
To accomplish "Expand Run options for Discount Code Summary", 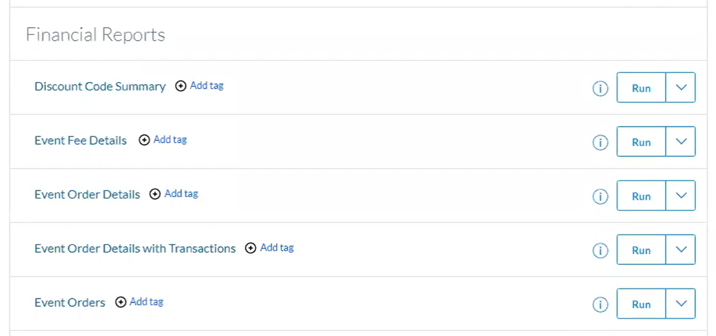I will tap(681, 87).
